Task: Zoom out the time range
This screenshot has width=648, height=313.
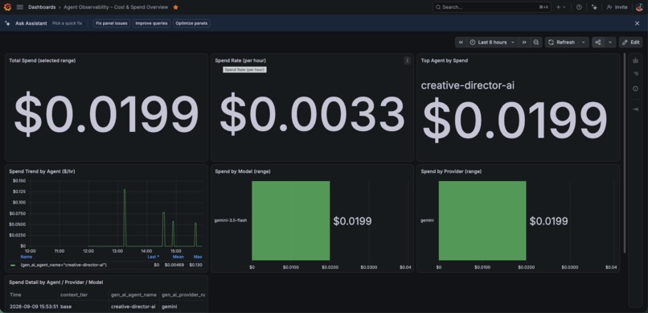Action: click(x=536, y=42)
